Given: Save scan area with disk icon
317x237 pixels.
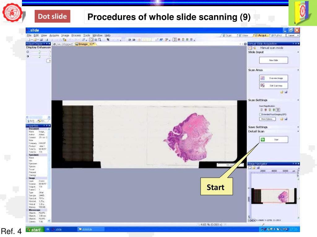Looking at the screenshot, I should click(286, 92).
